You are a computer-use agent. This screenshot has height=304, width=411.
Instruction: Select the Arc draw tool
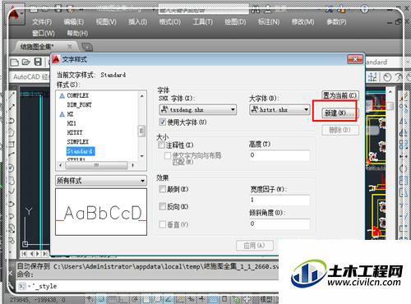point(12,155)
